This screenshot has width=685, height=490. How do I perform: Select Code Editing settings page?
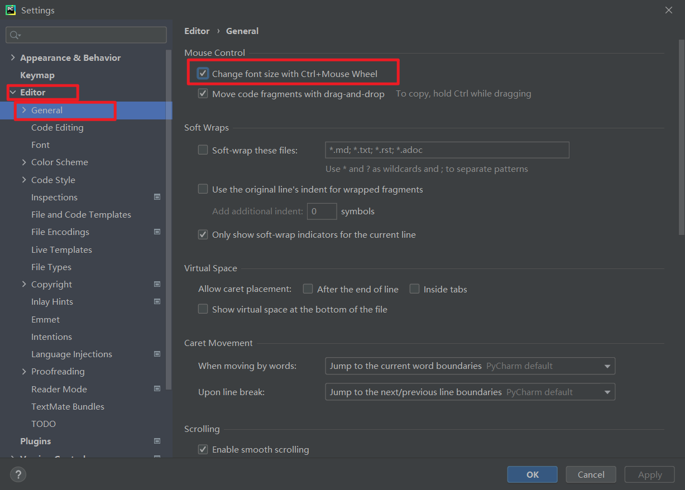point(58,127)
